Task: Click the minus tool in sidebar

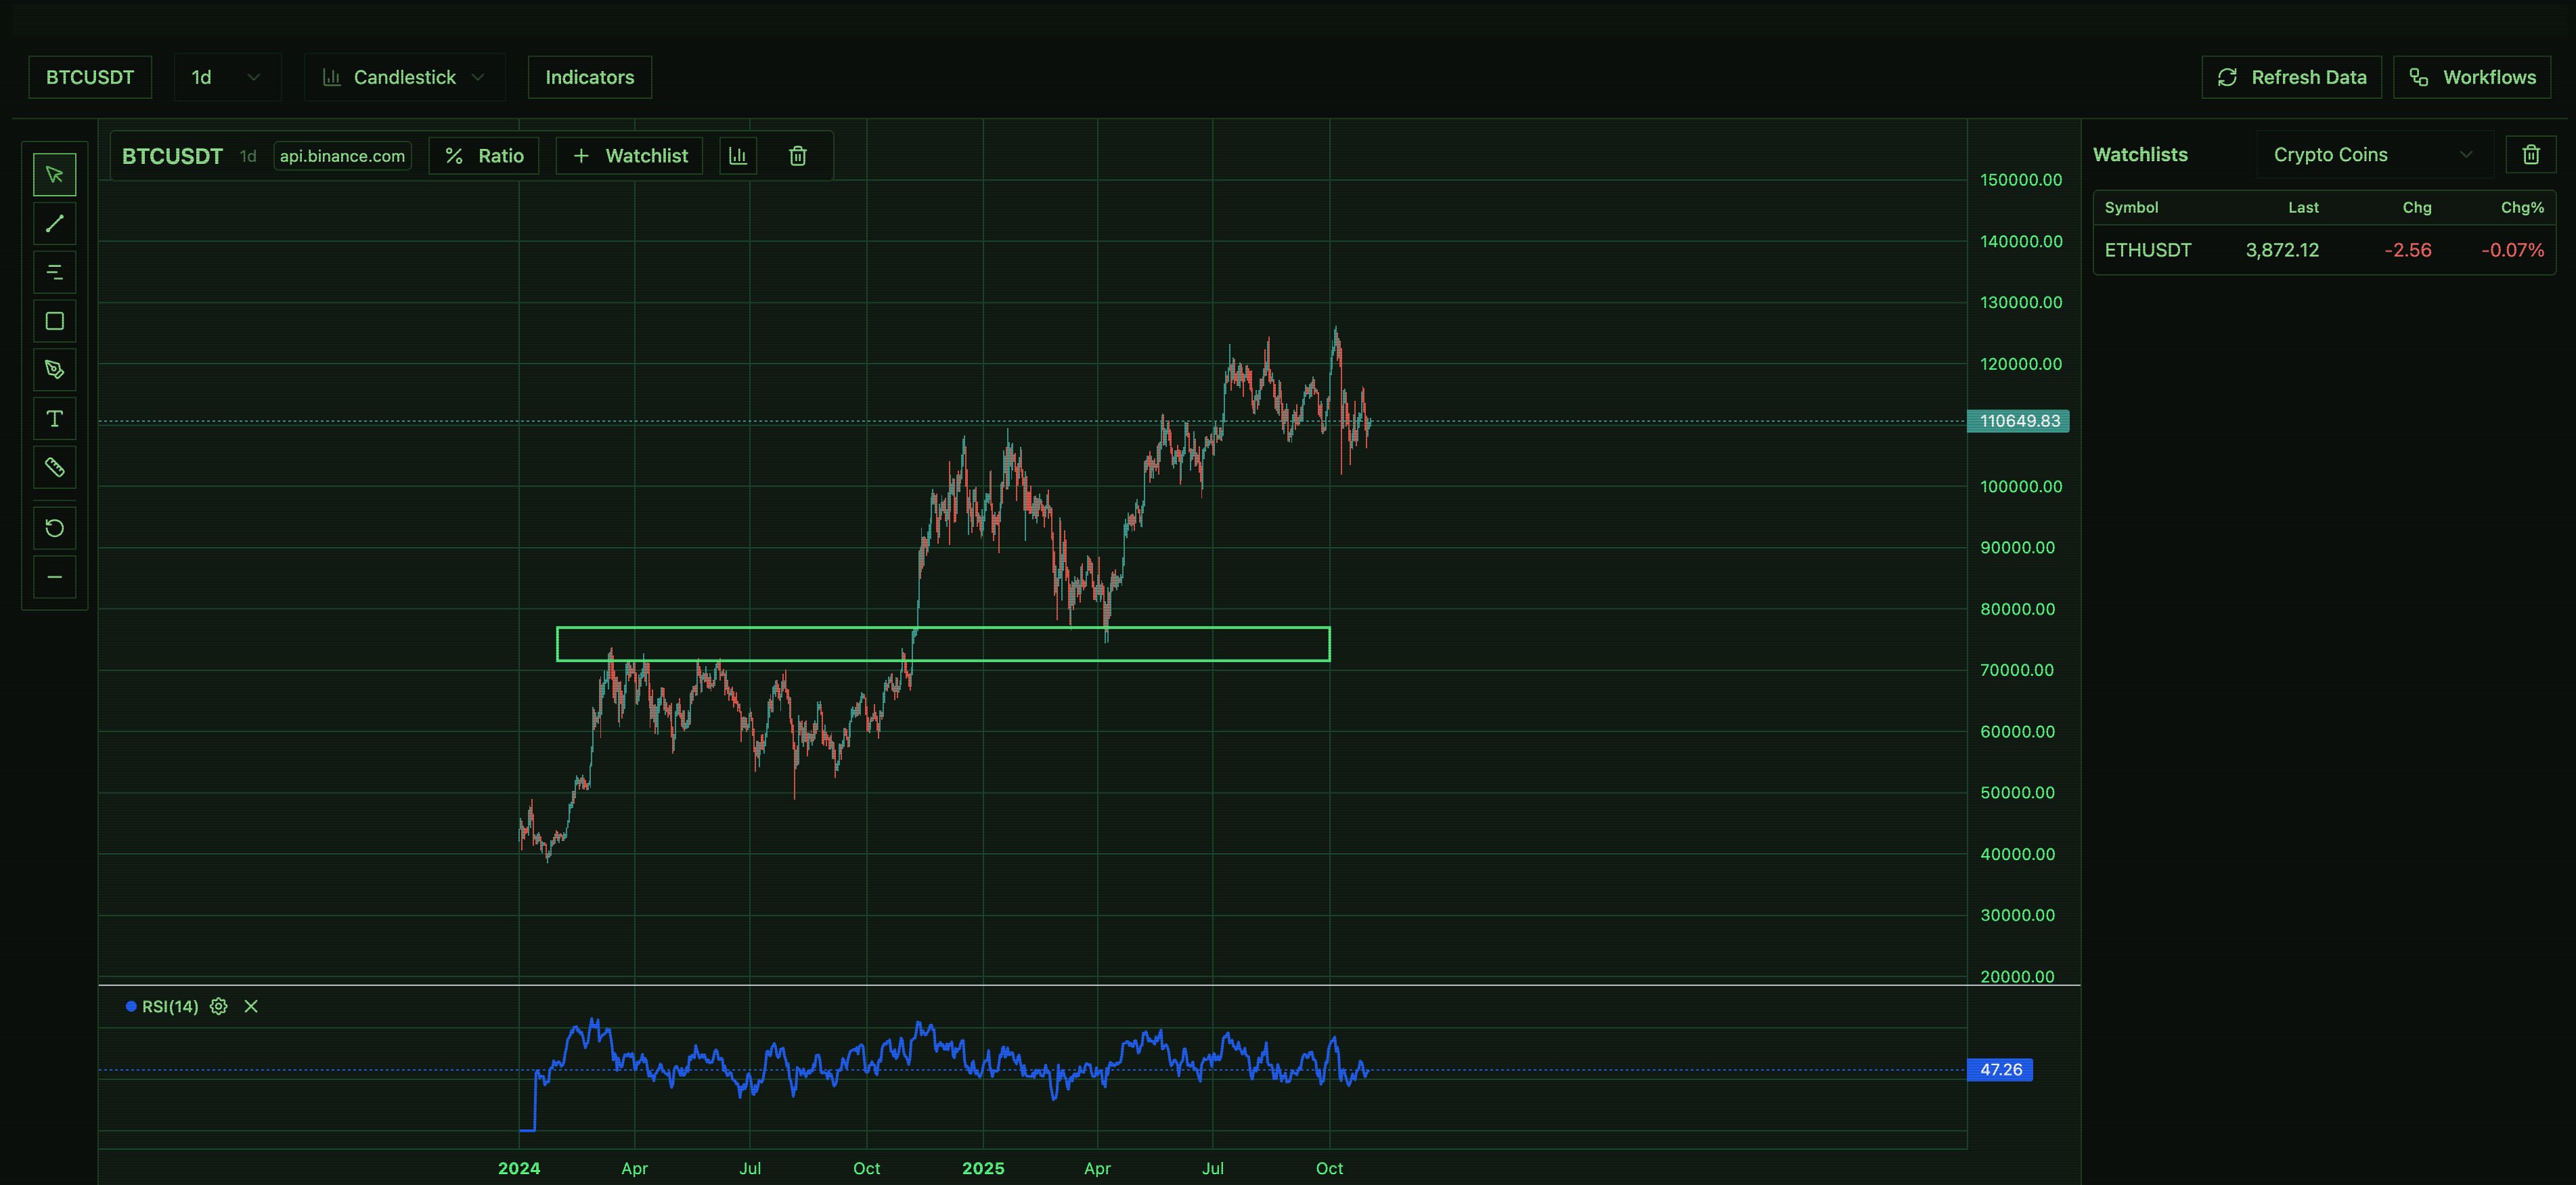Action: (54, 578)
